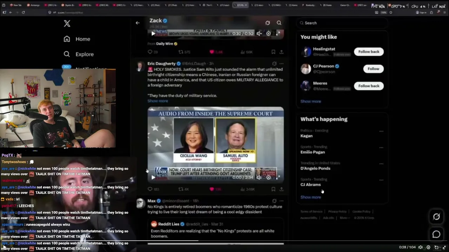Open the D'Angelo Ponds trending topic

coord(315,168)
